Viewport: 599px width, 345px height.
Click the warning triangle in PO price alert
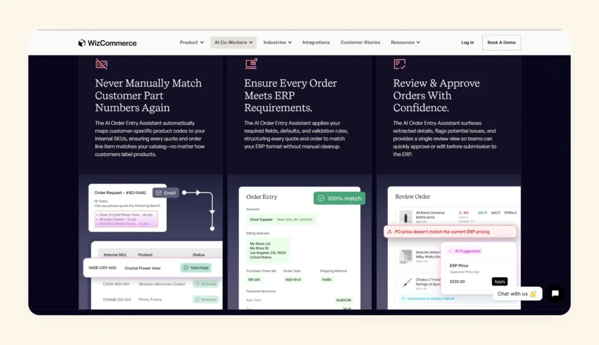[390, 232]
